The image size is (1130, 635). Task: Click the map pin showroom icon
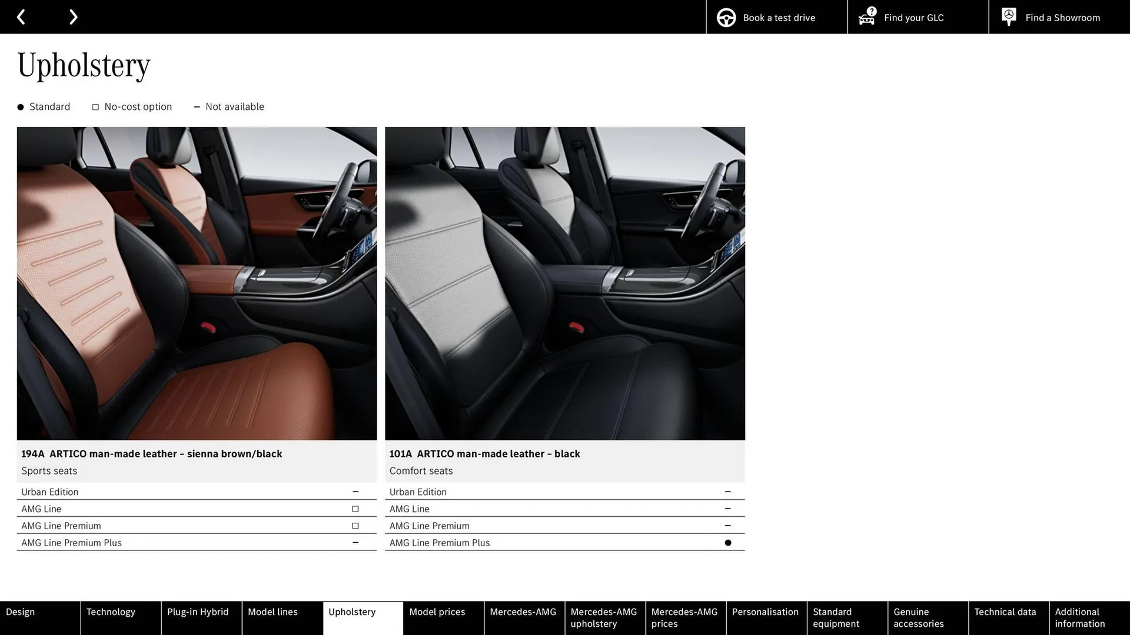click(1008, 16)
